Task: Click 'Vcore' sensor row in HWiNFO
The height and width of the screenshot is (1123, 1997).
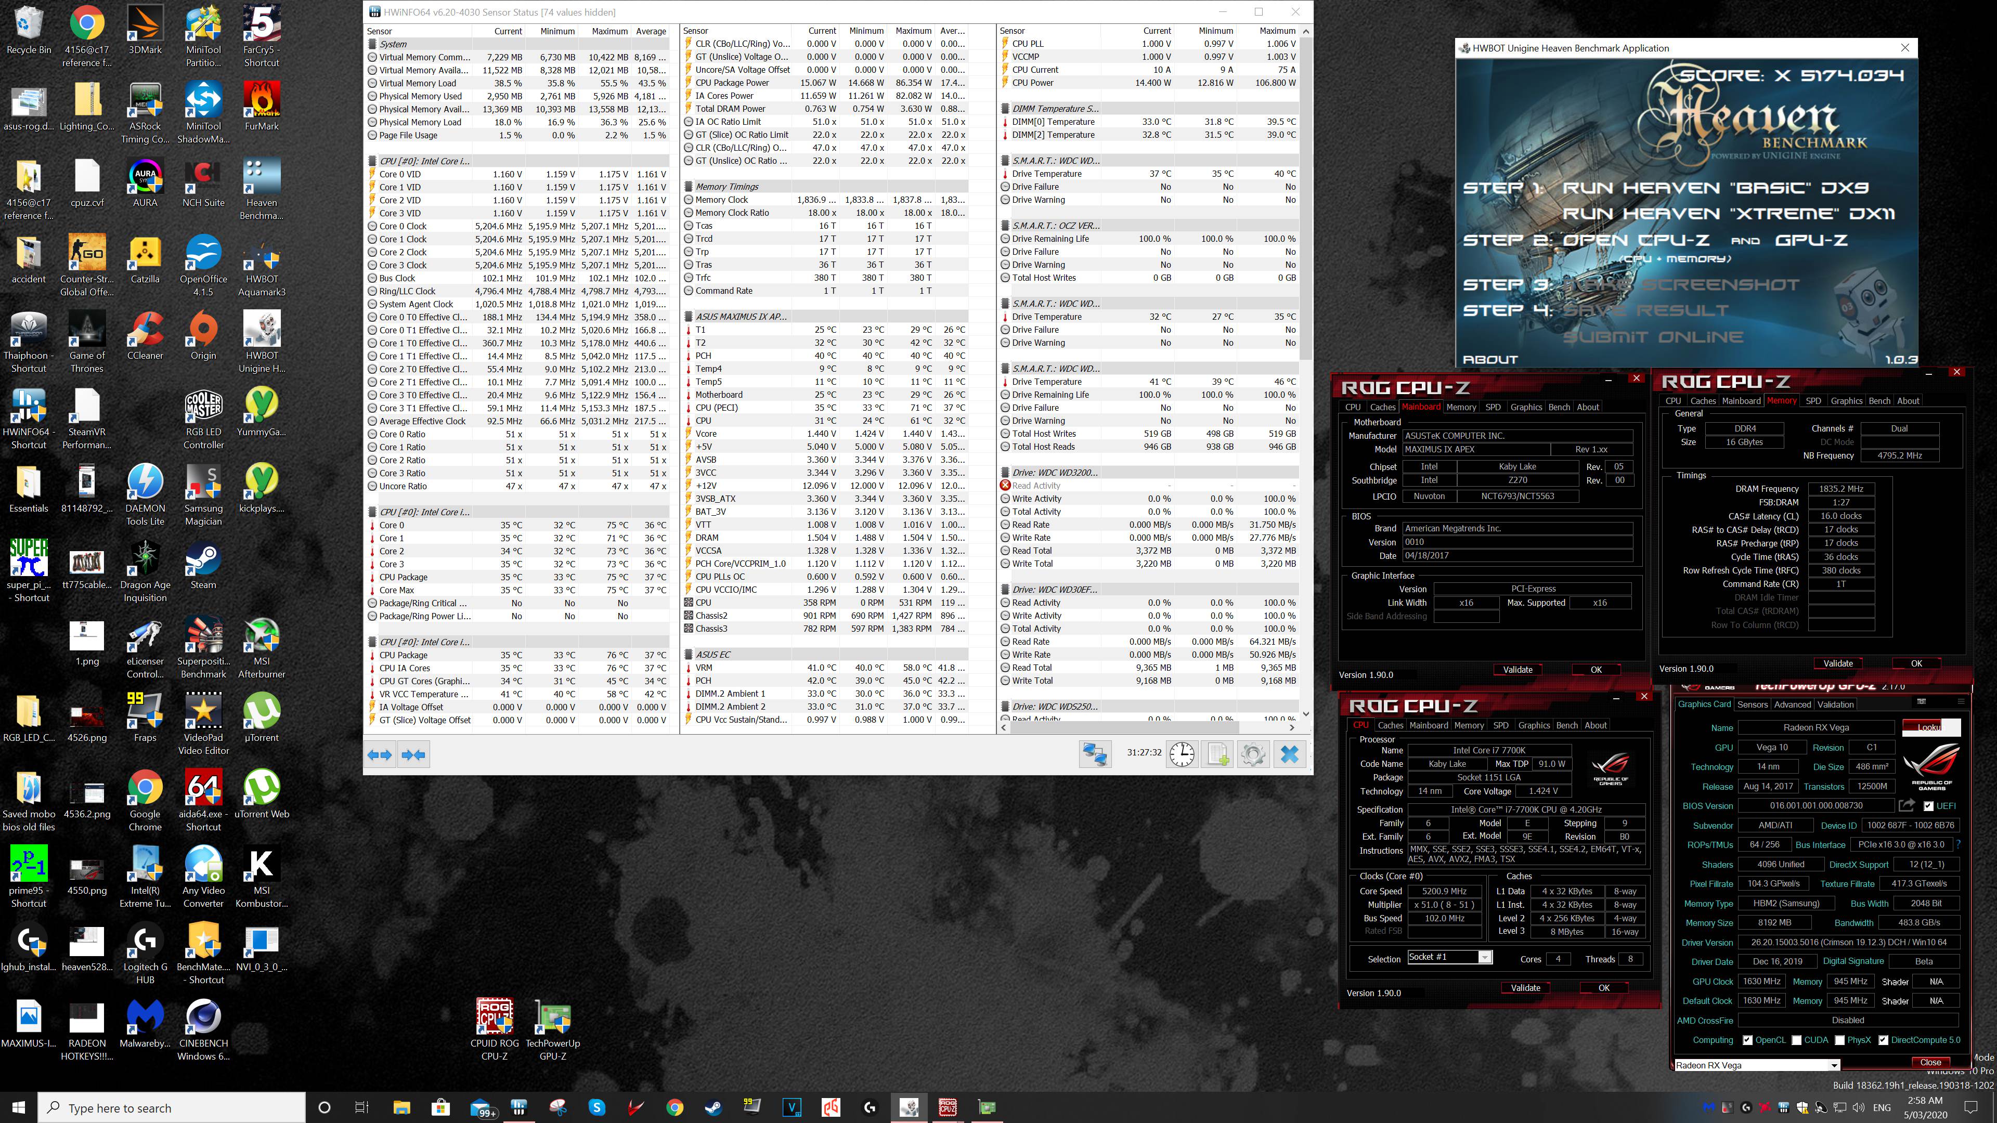Action: pyautogui.click(x=825, y=434)
